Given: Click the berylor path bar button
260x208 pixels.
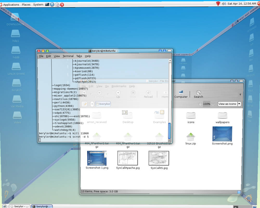Looking at the screenshot, I should 103,104.
